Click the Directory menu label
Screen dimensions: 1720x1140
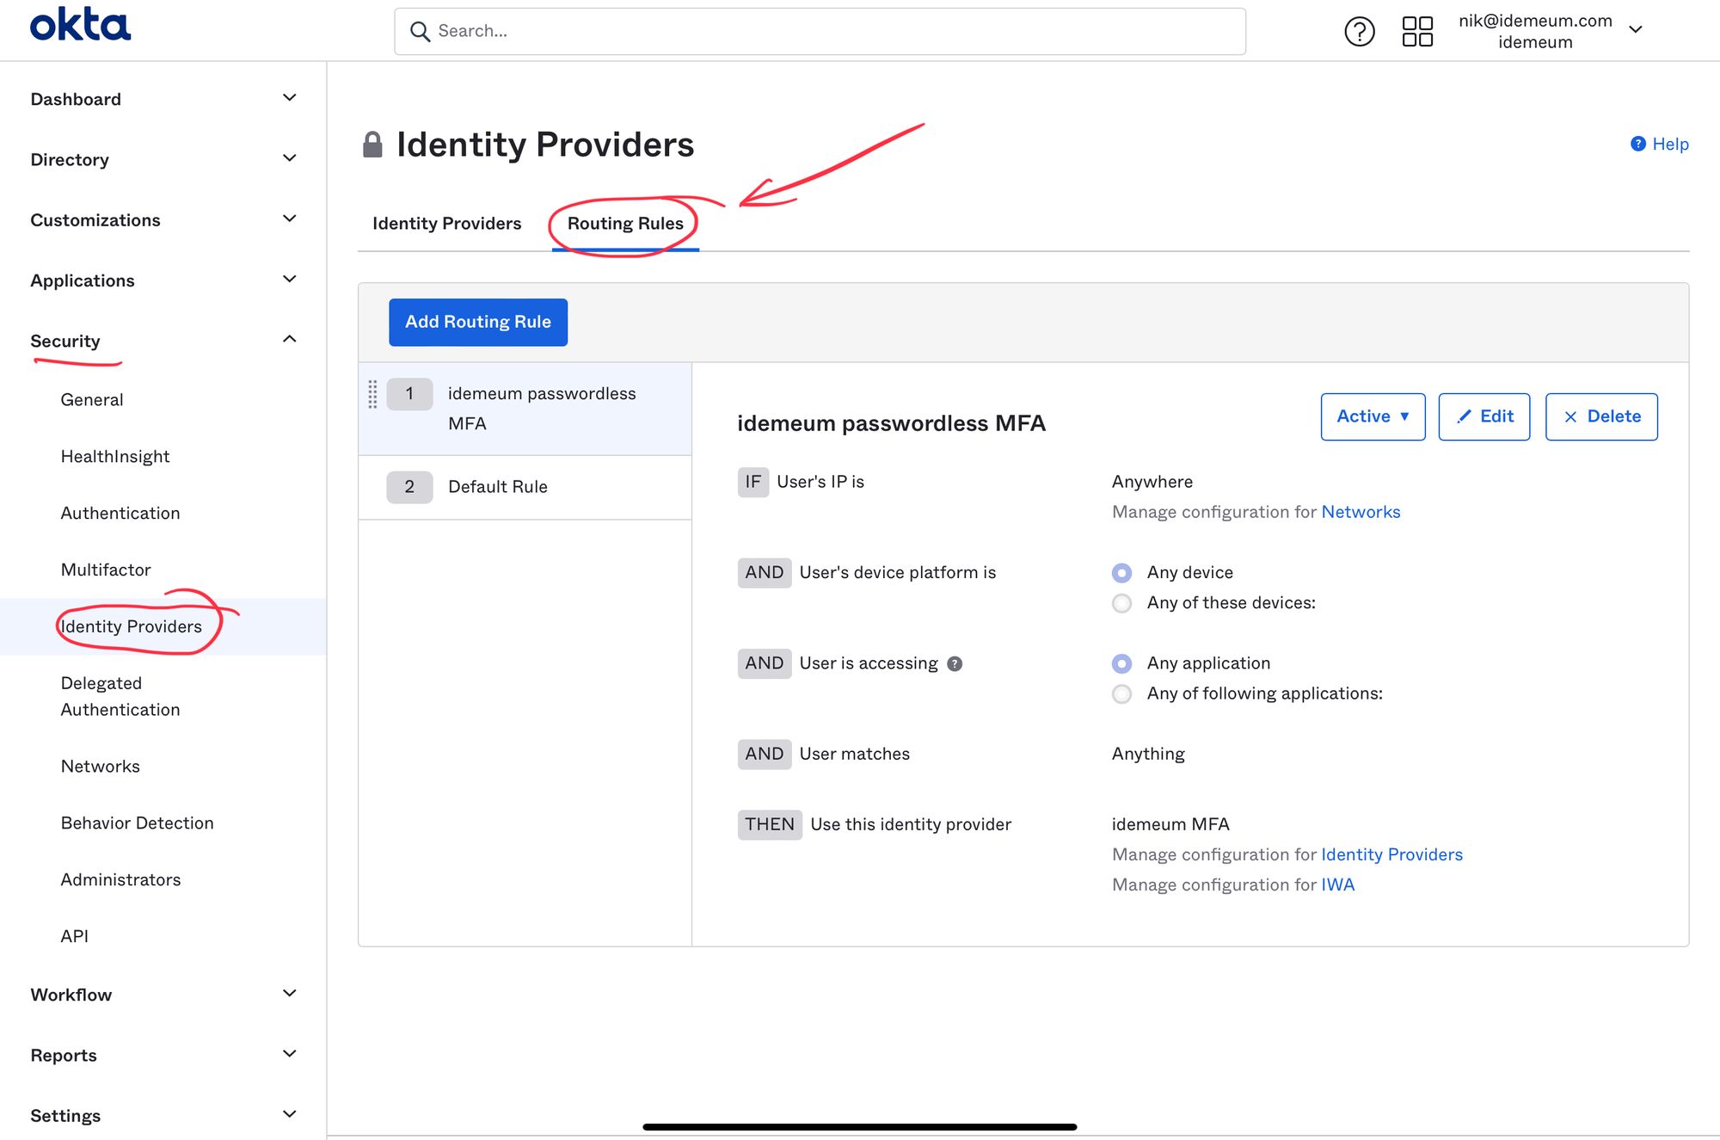point(70,160)
